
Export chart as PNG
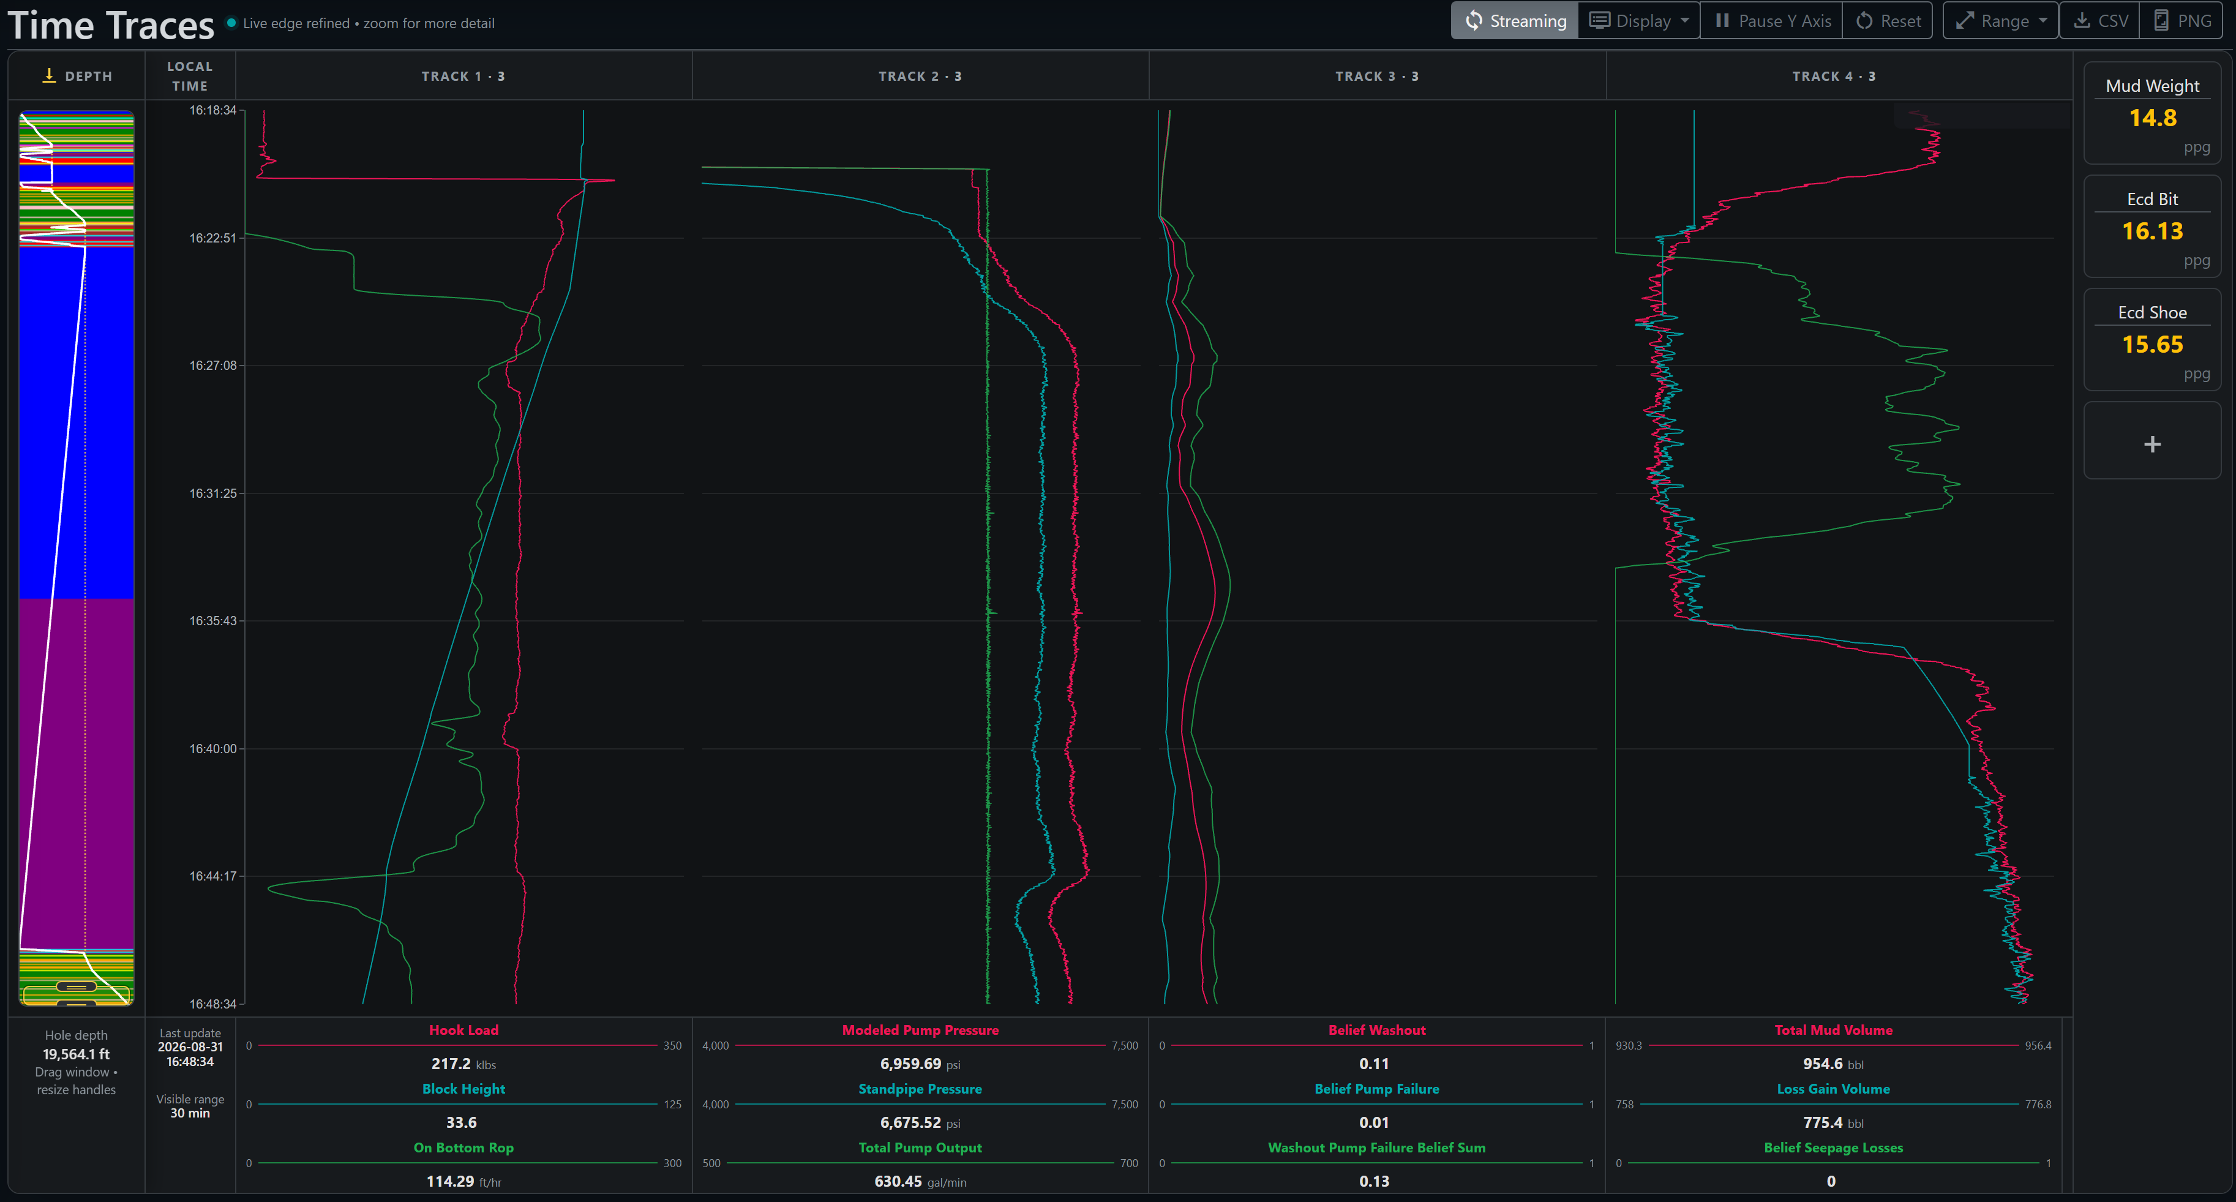point(2182,21)
